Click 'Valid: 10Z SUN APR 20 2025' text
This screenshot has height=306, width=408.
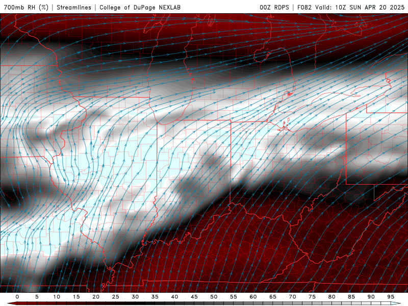click(x=360, y=7)
